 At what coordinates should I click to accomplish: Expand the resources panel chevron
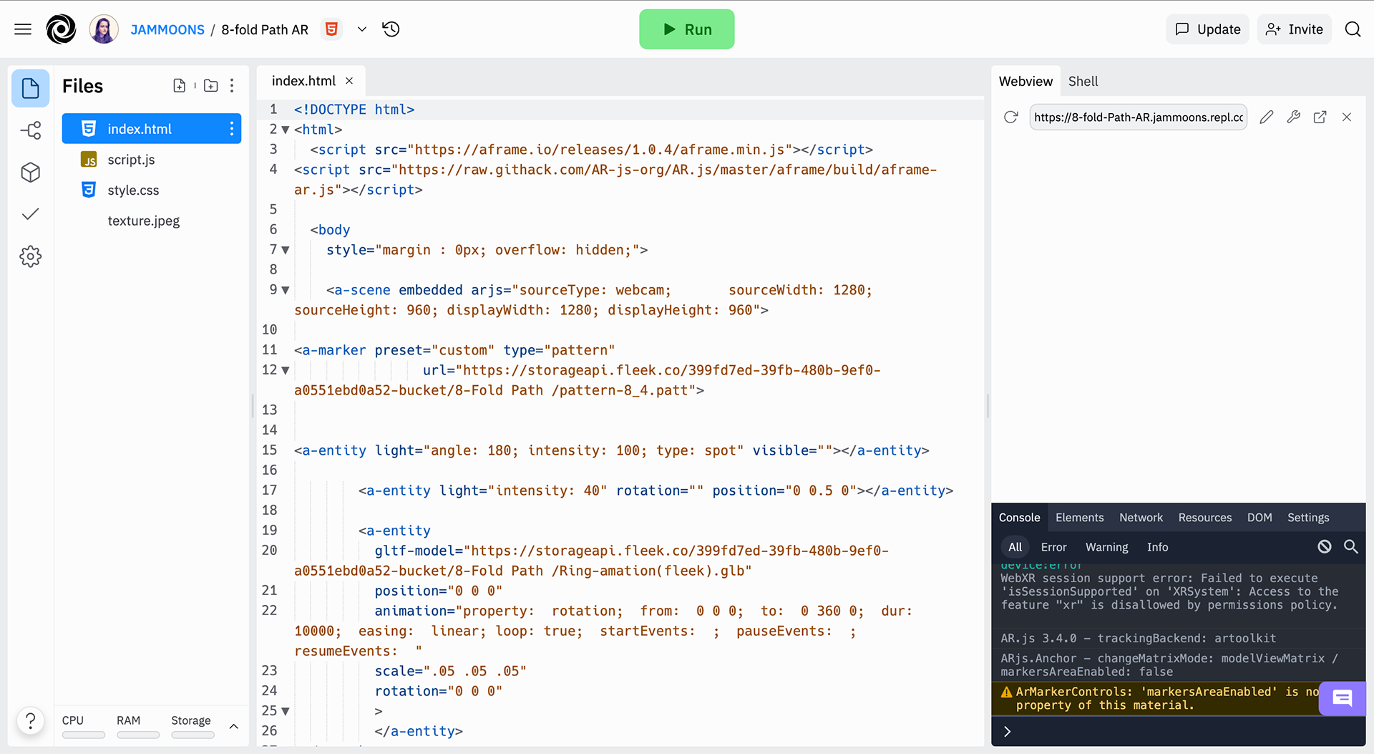coord(233,727)
